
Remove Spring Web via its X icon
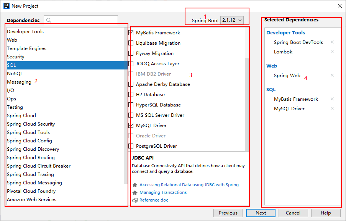332,75
